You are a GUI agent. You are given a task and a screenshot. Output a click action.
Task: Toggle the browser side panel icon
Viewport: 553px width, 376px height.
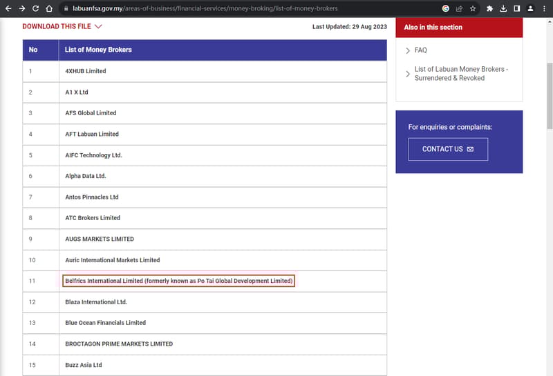pos(516,8)
